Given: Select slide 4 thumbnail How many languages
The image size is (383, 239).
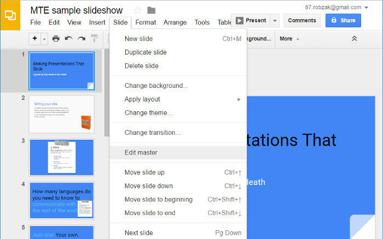Looking at the screenshot, I should (x=61, y=200).
